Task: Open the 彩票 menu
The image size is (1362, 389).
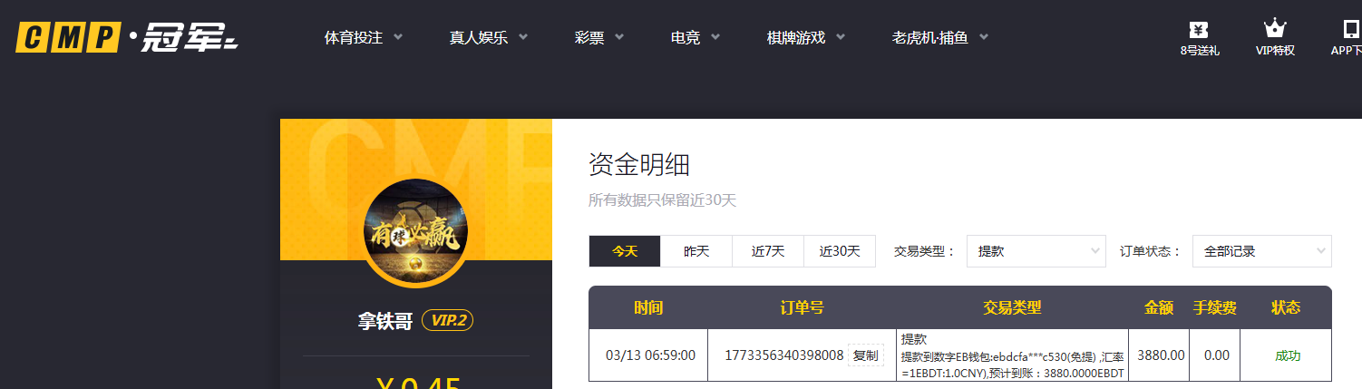Action: (x=598, y=38)
